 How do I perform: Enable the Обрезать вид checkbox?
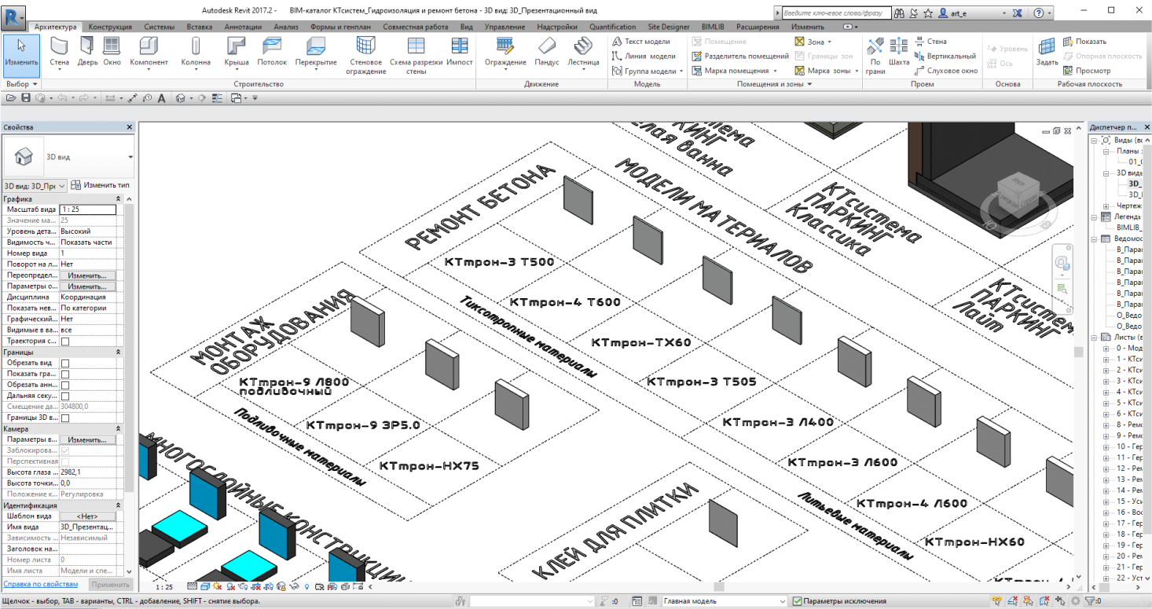(65, 363)
